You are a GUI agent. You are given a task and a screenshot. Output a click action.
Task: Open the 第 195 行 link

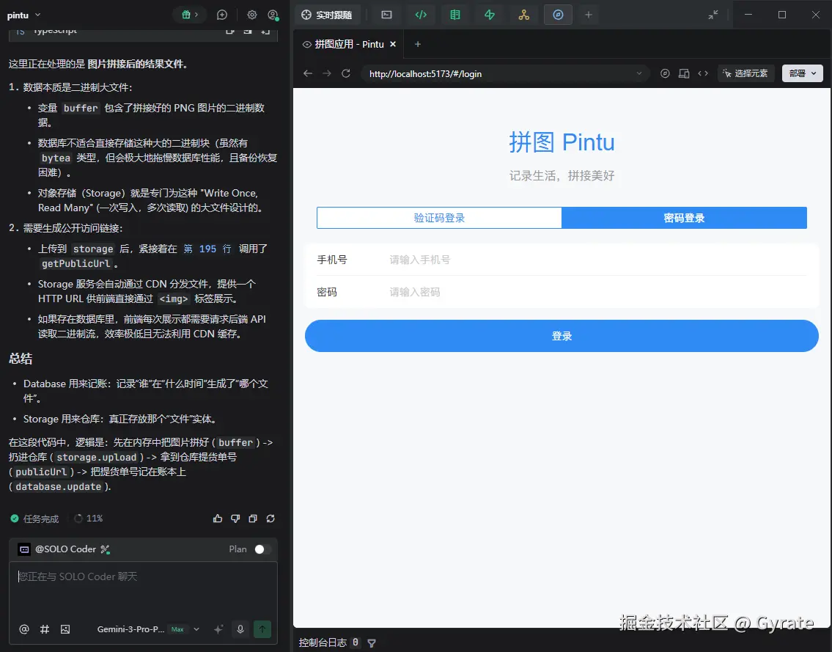pos(208,249)
